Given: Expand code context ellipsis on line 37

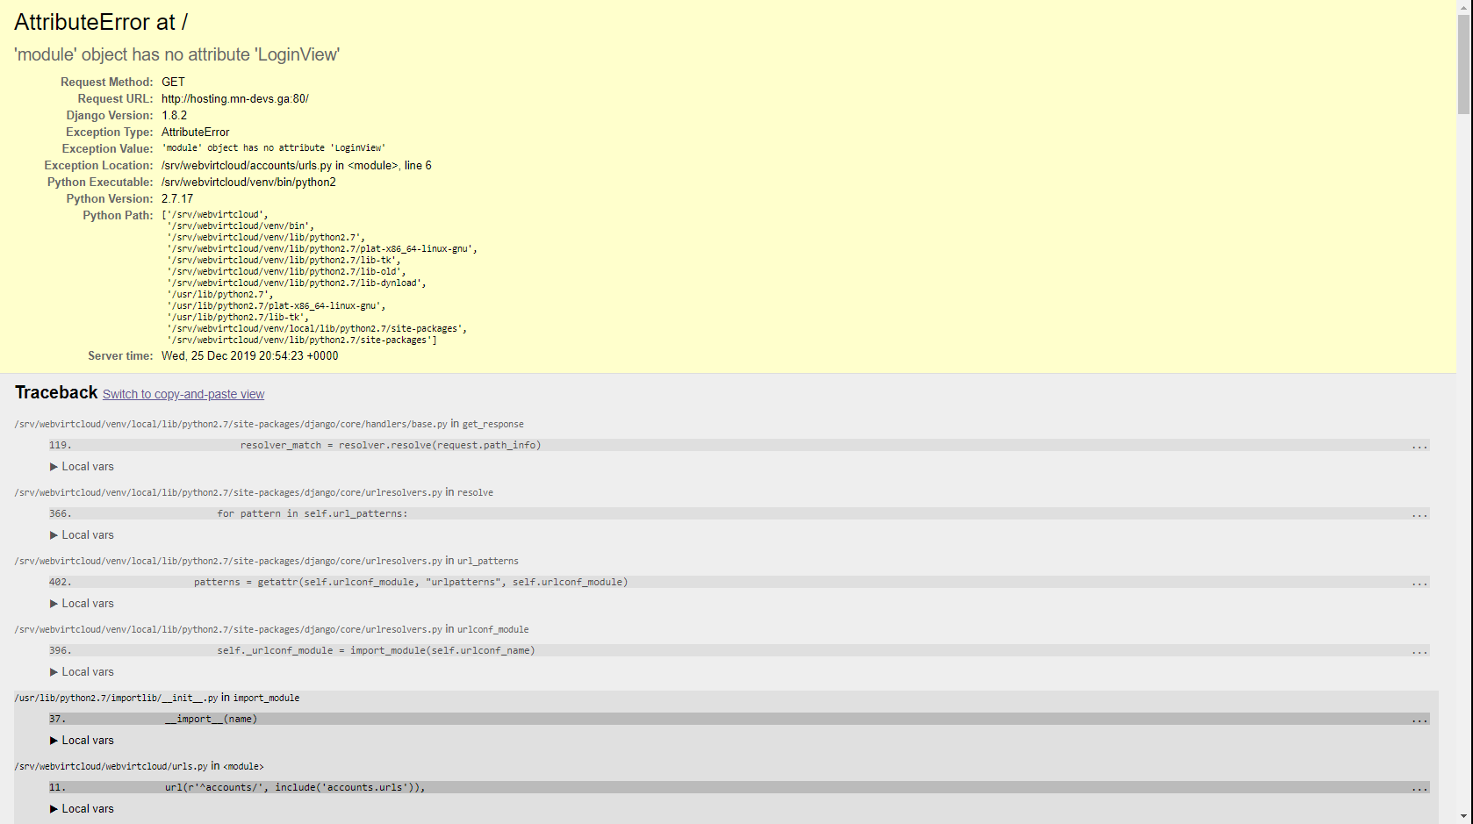Looking at the screenshot, I should click(1419, 720).
